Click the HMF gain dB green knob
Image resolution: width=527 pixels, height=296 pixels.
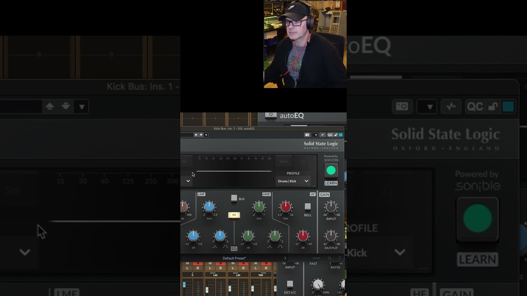[248, 236]
